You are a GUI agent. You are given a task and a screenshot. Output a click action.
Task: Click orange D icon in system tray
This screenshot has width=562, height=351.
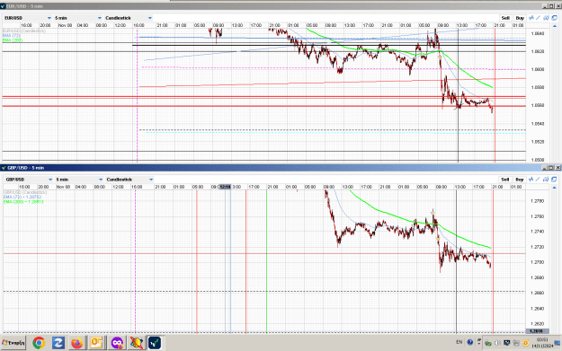(x=526, y=343)
